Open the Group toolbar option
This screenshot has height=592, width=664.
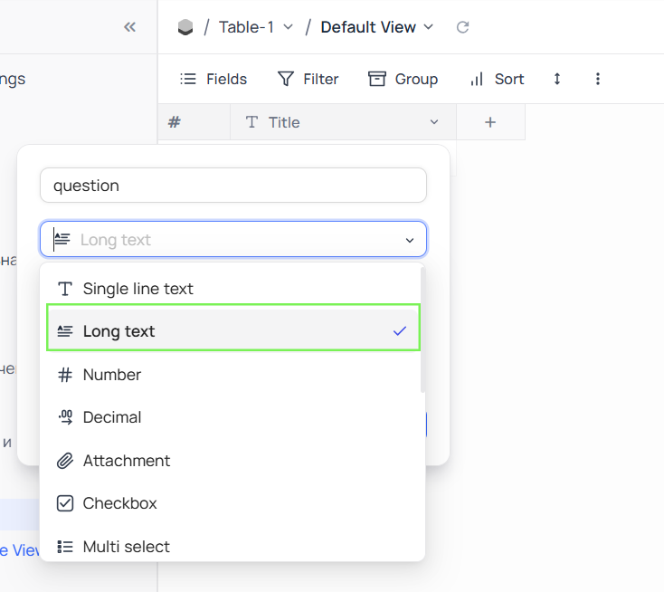click(403, 79)
